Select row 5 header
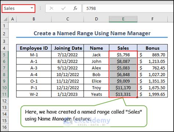174x132 pixels. (x=4, y=55)
